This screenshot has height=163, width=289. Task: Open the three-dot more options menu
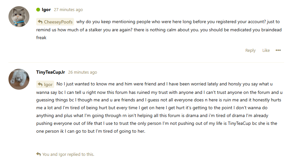278,50
